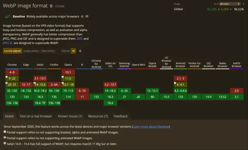The height and width of the screenshot is (150, 248).
Task: Open the Feedback tab
Action: click(121, 116)
